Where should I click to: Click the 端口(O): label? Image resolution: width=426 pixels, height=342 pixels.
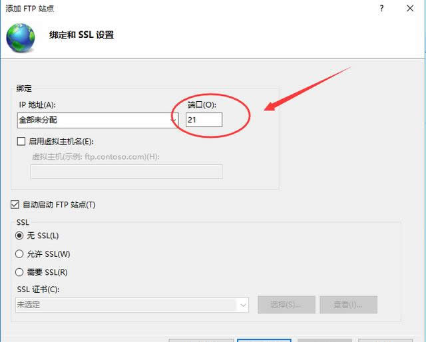click(202, 104)
